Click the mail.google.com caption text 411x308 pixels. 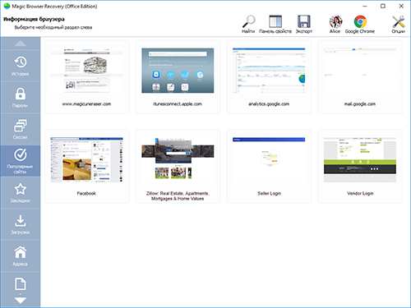[360, 104]
